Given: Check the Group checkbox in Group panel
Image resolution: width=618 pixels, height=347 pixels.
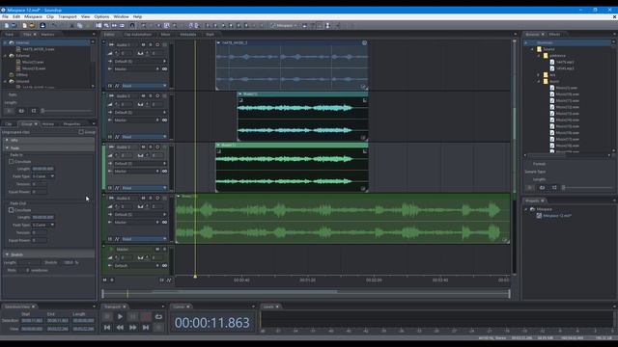Looking at the screenshot, I should pos(81,132).
